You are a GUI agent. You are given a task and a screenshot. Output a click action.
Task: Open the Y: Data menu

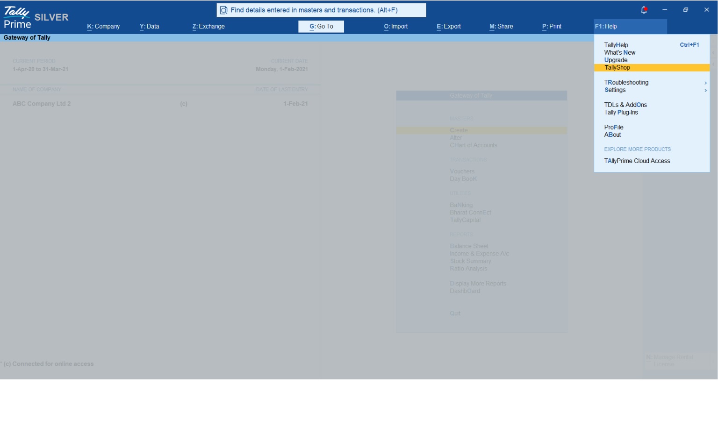(150, 27)
